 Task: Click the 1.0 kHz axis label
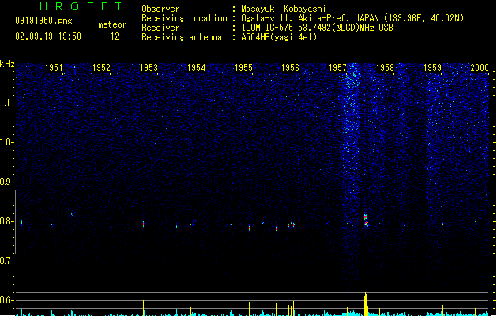[x=6, y=142]
